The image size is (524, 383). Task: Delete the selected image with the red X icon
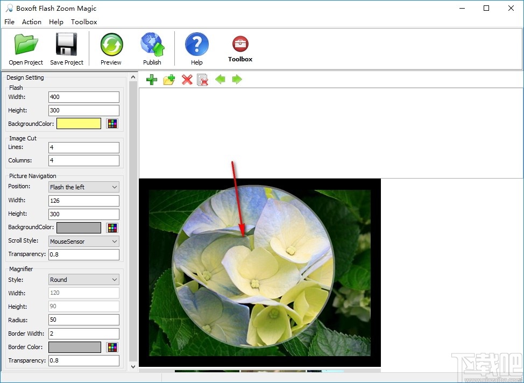click(187, 80)
